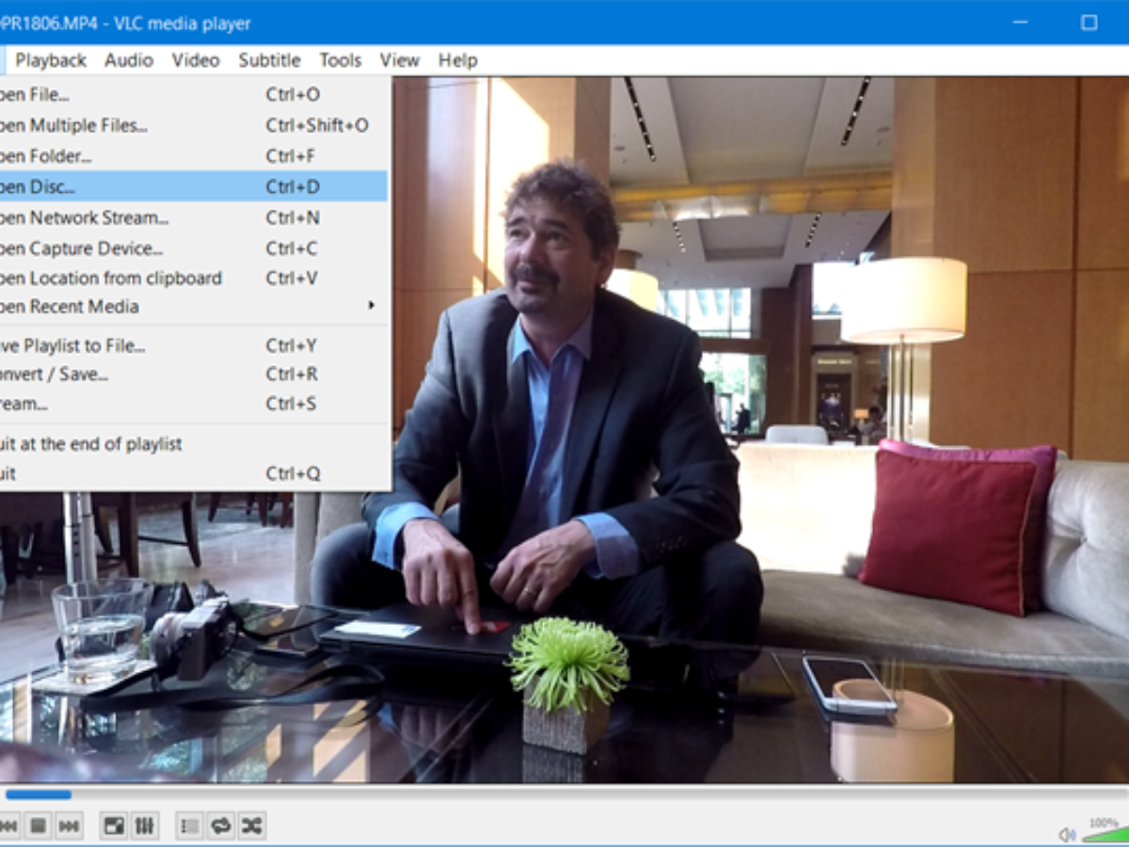The height and width of the screenshot is (847, 1129).
Task: Mute audio with the speaker icon
Action: point(1066,834)
